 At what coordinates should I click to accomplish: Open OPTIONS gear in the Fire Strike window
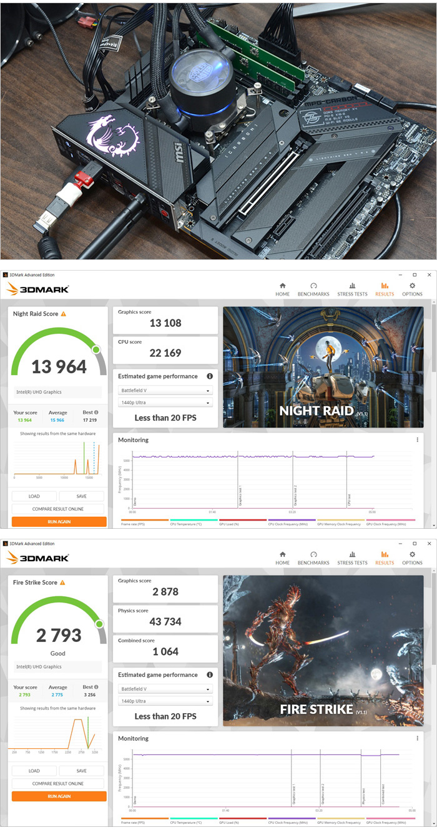coord(412,557)
